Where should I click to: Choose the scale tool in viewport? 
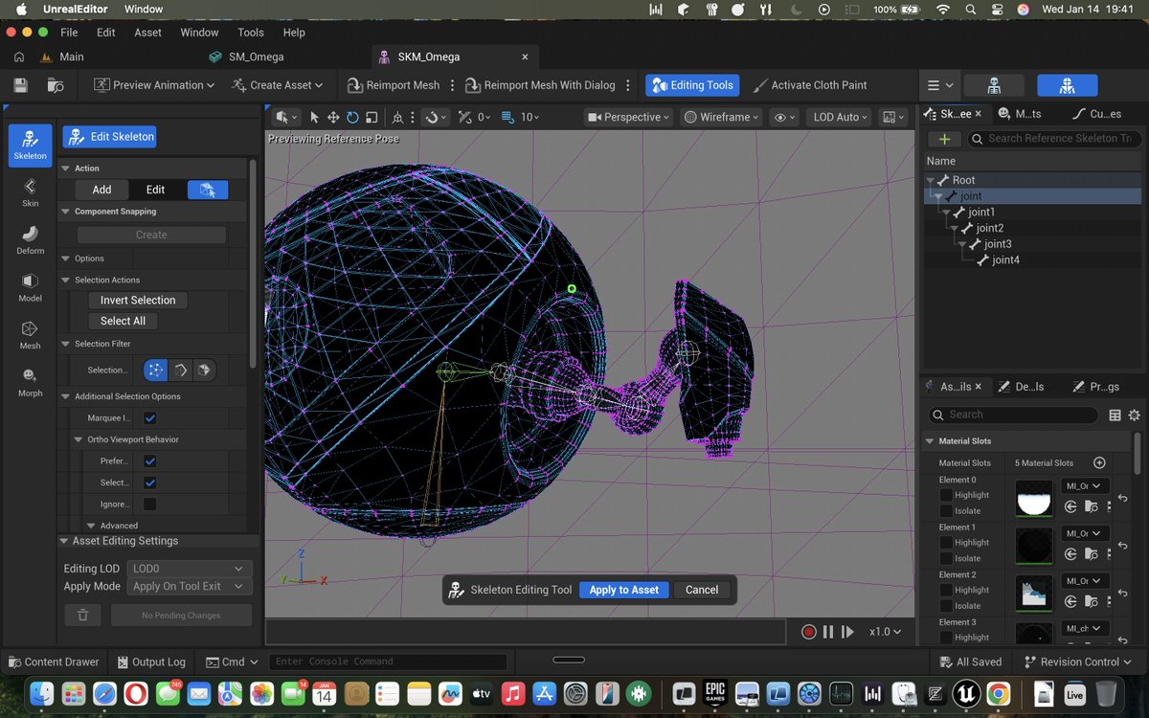372,117
